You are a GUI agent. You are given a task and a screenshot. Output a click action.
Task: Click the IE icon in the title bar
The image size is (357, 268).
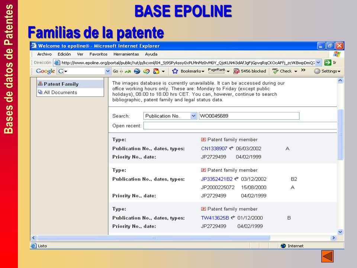pos(34,45)
